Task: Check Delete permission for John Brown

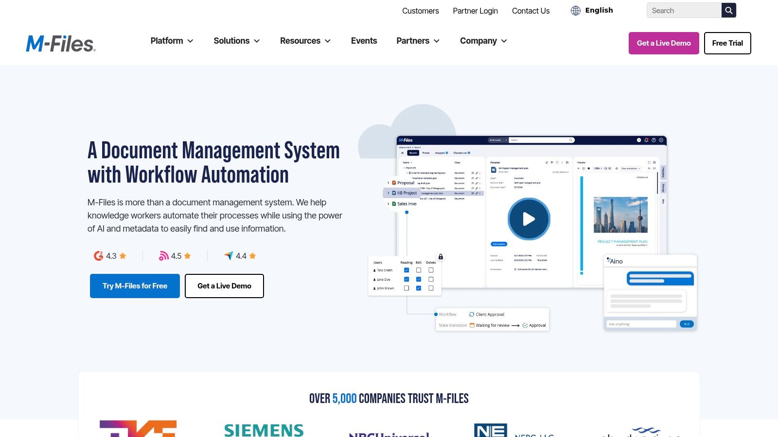Action: [x=431, y=288]
